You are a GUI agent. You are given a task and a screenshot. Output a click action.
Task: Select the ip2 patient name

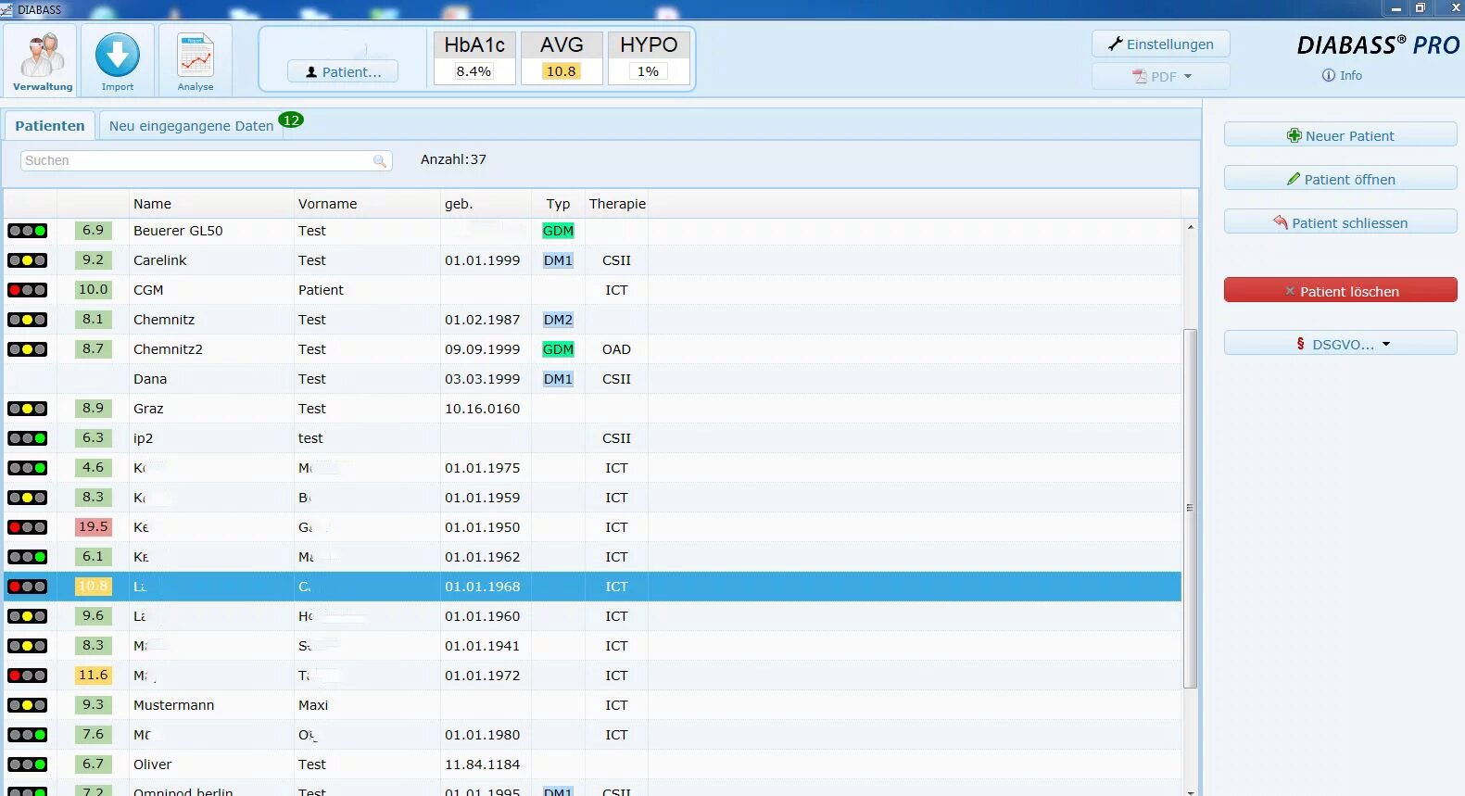tap(143, 438)
